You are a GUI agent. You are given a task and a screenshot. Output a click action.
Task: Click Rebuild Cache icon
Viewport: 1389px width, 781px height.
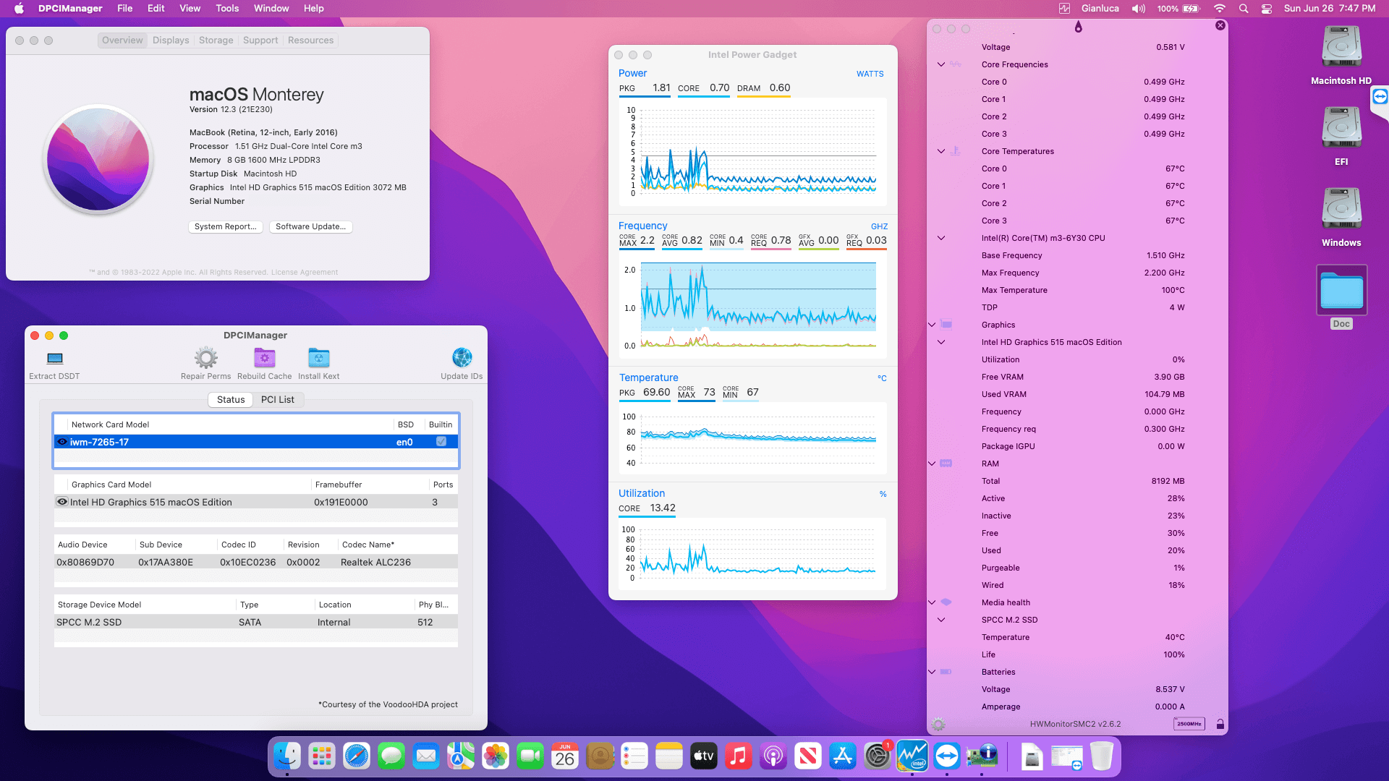pyautogui.click(x=265, y=357)
